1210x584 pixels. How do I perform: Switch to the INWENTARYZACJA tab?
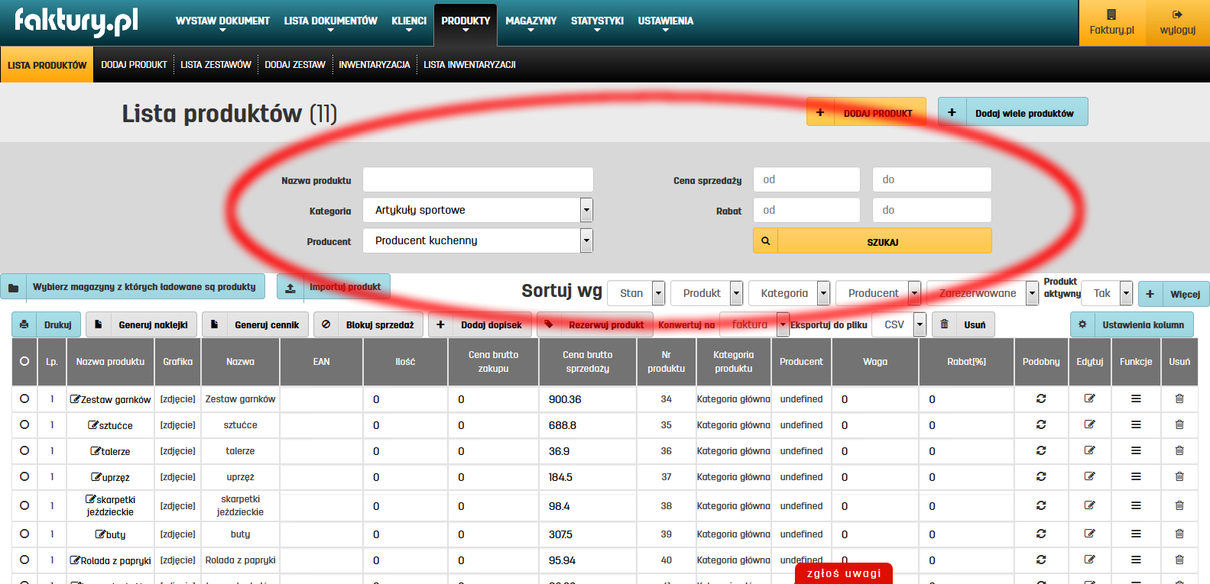[x=375, y=65]
